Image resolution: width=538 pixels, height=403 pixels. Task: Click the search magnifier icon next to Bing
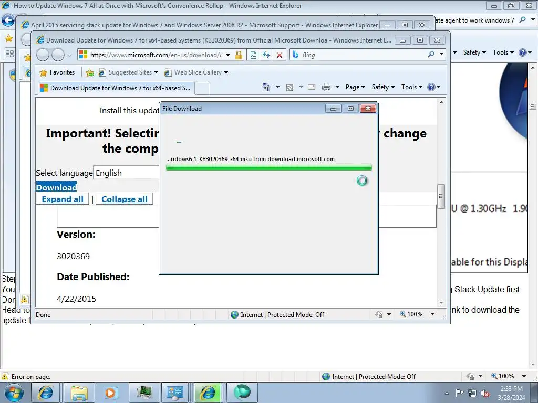pos(431,55)
